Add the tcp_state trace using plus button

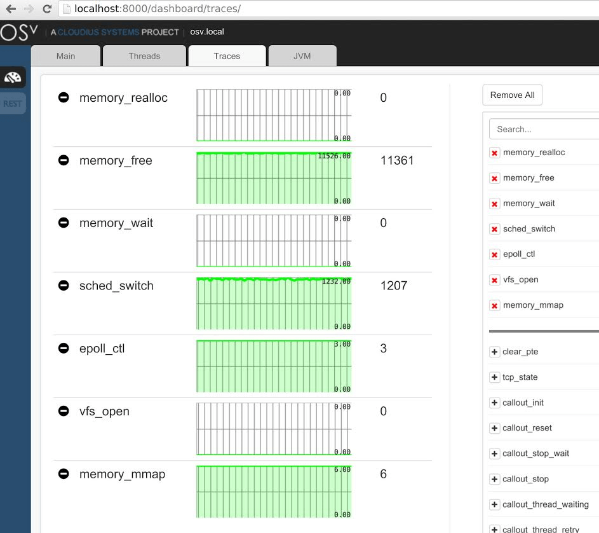(495, 377)
